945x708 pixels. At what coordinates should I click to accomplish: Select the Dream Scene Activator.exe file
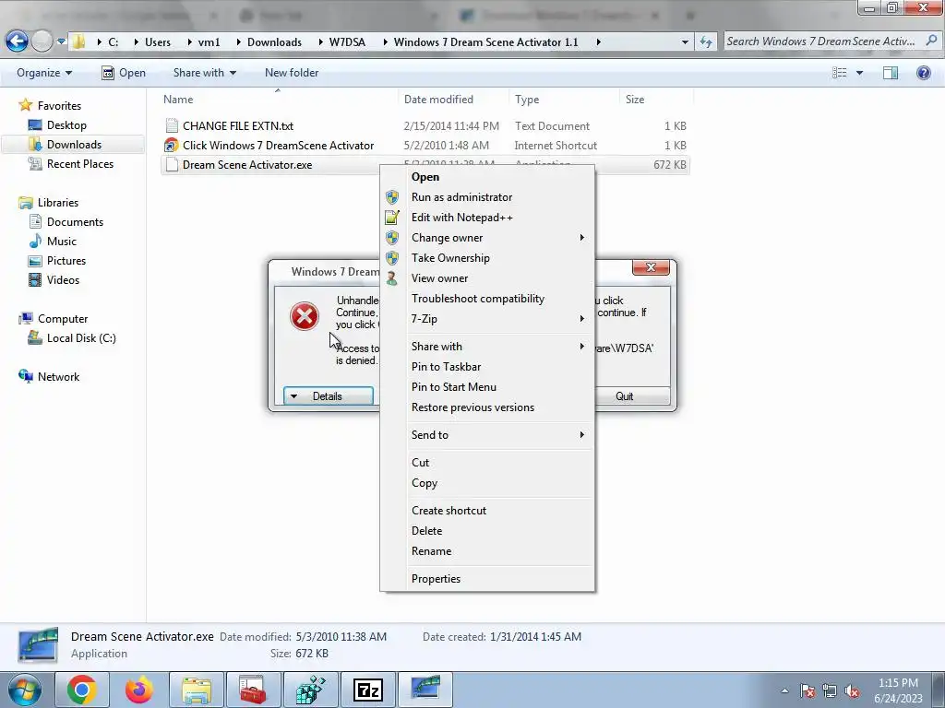[247, 165]
